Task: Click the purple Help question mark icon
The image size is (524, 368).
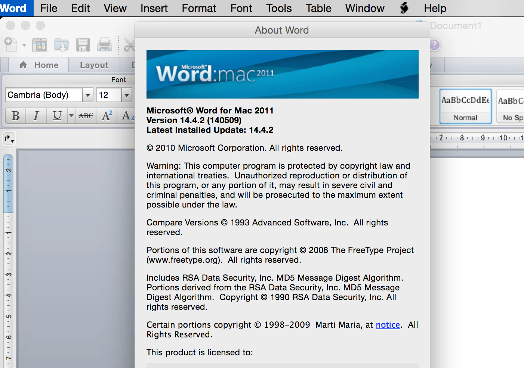Action: (x=435, y=45)
